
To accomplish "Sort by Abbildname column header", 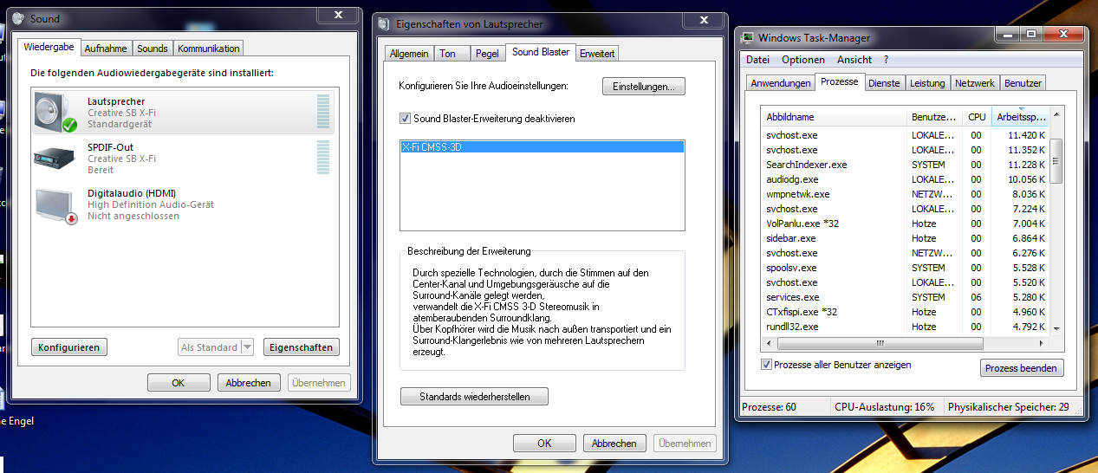I will pyautogui.click(x=835, y=117).
